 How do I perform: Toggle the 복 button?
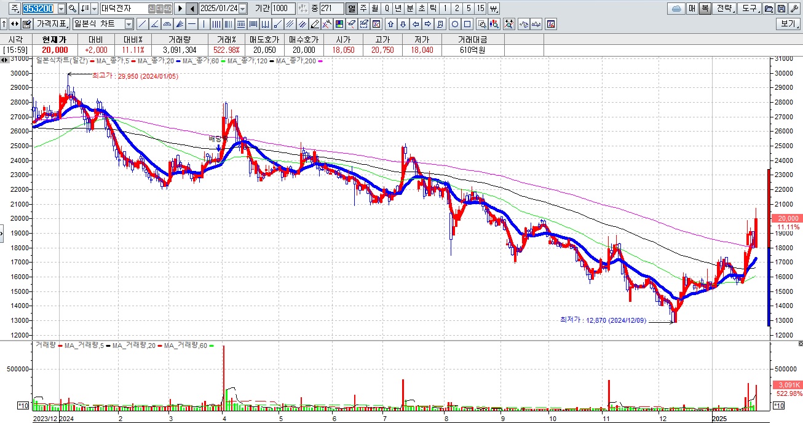(705, 9)
